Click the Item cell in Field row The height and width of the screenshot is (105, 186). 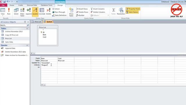point(49,58)
